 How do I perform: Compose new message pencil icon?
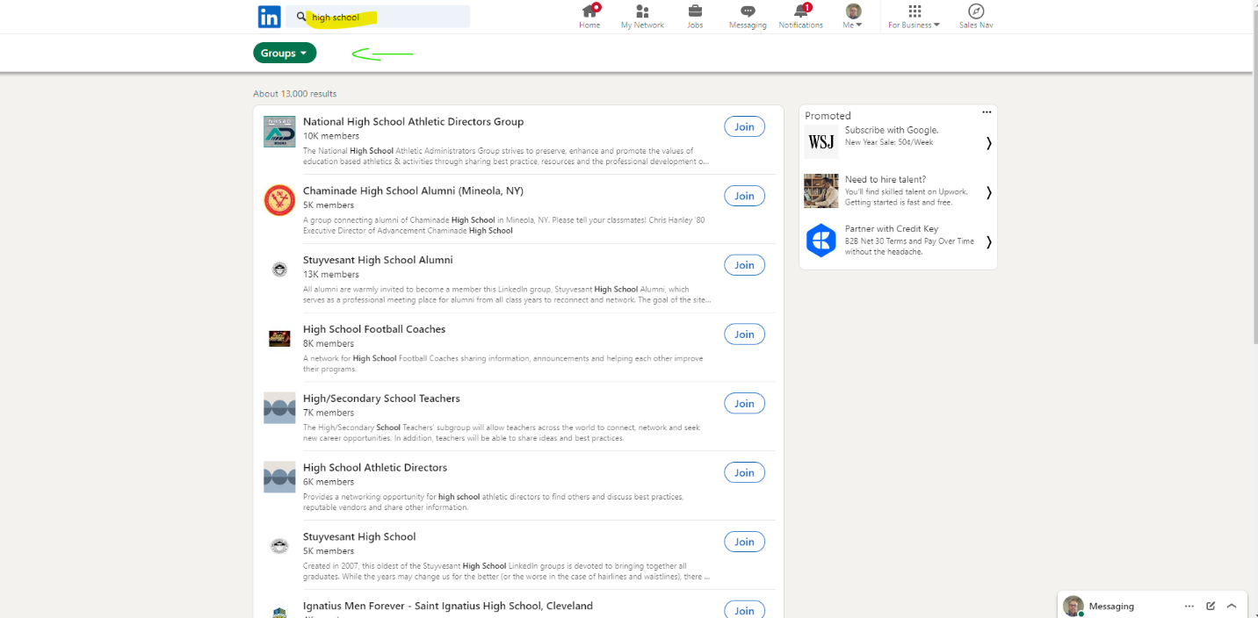click(1211, 606)
